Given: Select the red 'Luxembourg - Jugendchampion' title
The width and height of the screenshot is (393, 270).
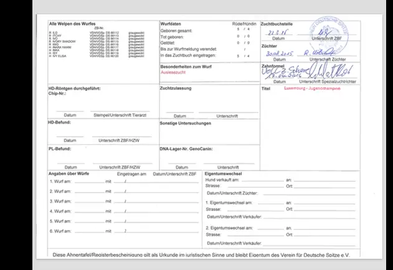Looking at the screenshot, I should (312, 88).
